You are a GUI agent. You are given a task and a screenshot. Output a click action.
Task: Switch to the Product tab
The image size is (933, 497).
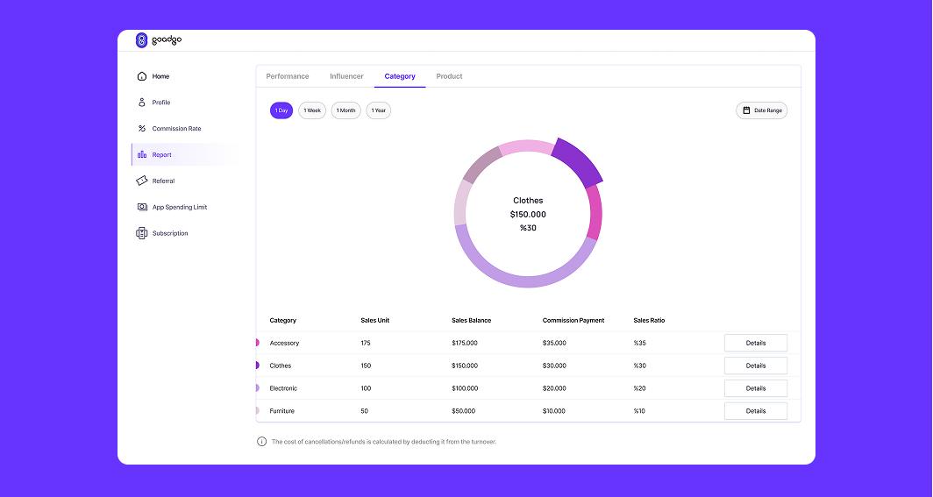click(x=449, y=76)
